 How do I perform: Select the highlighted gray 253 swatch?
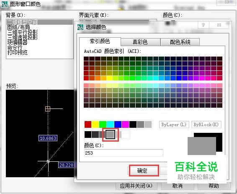[110, 135]
